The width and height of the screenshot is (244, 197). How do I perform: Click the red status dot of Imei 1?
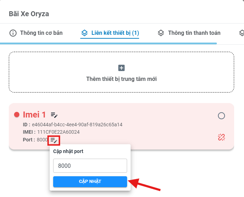point(17,115)
